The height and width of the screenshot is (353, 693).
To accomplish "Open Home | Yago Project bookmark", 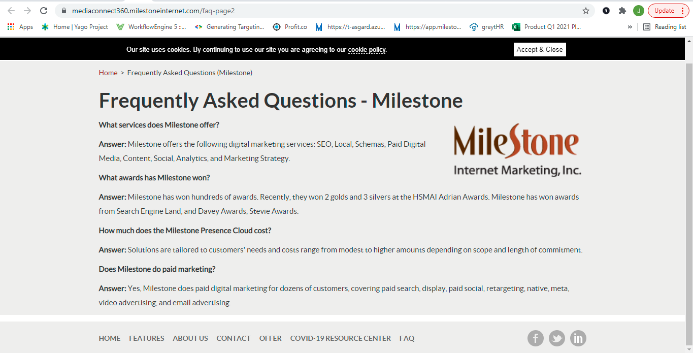I will point(75,27).
